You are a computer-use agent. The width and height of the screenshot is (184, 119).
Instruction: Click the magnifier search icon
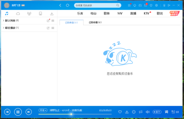coord(118,5)
